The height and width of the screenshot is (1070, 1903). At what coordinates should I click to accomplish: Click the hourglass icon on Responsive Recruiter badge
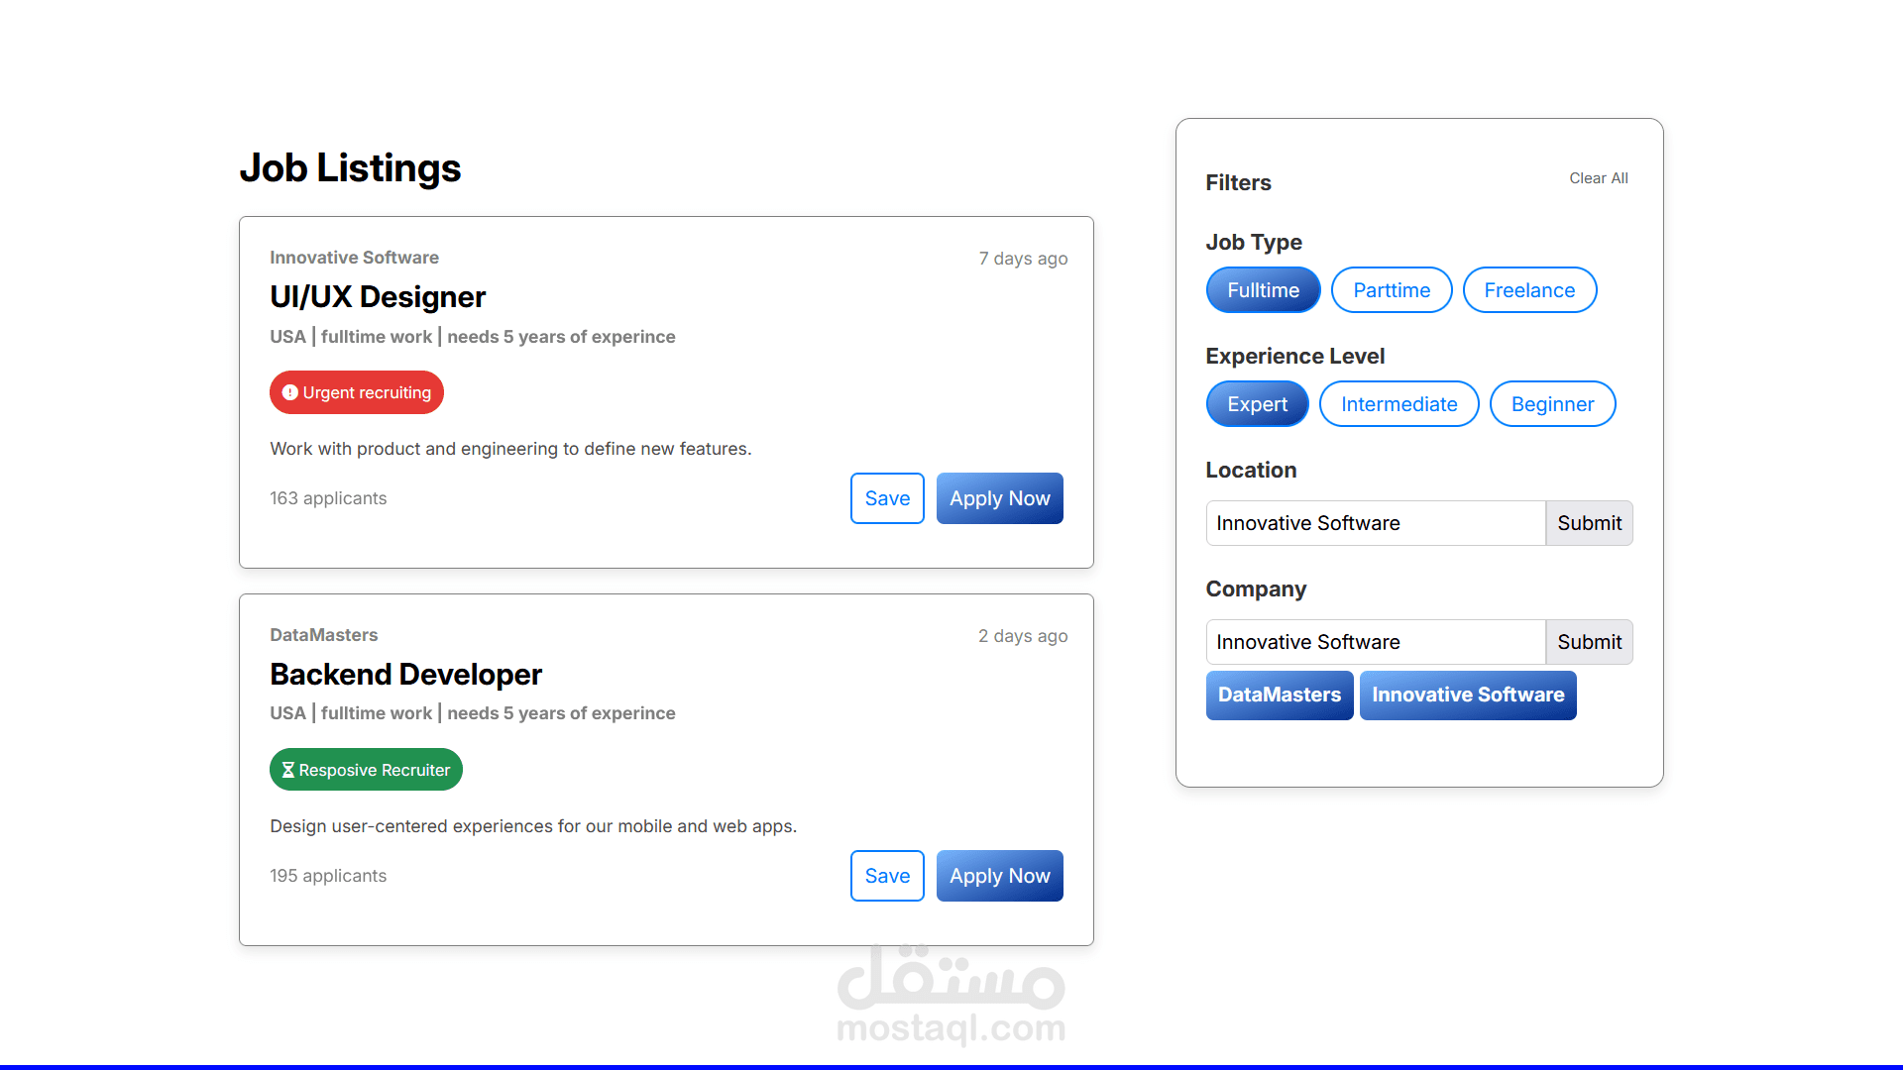tap(287, 770)
